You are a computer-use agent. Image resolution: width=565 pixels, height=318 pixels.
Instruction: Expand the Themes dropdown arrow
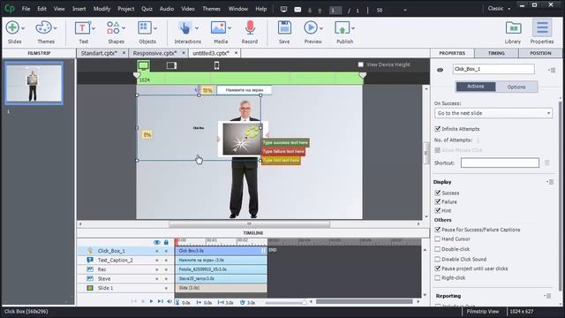[55, 28]
